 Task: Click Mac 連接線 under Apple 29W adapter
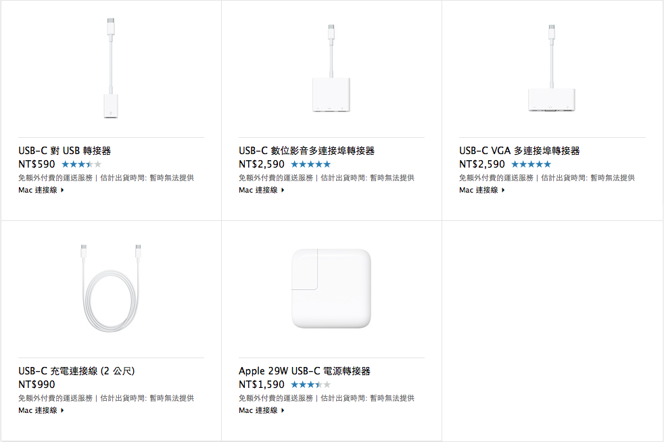click(x=261, y=411)
